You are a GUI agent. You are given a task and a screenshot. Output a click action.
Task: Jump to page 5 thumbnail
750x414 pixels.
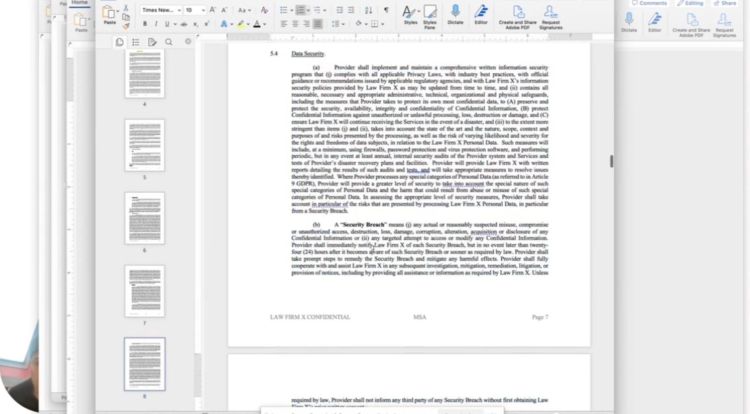pos(144,145)
